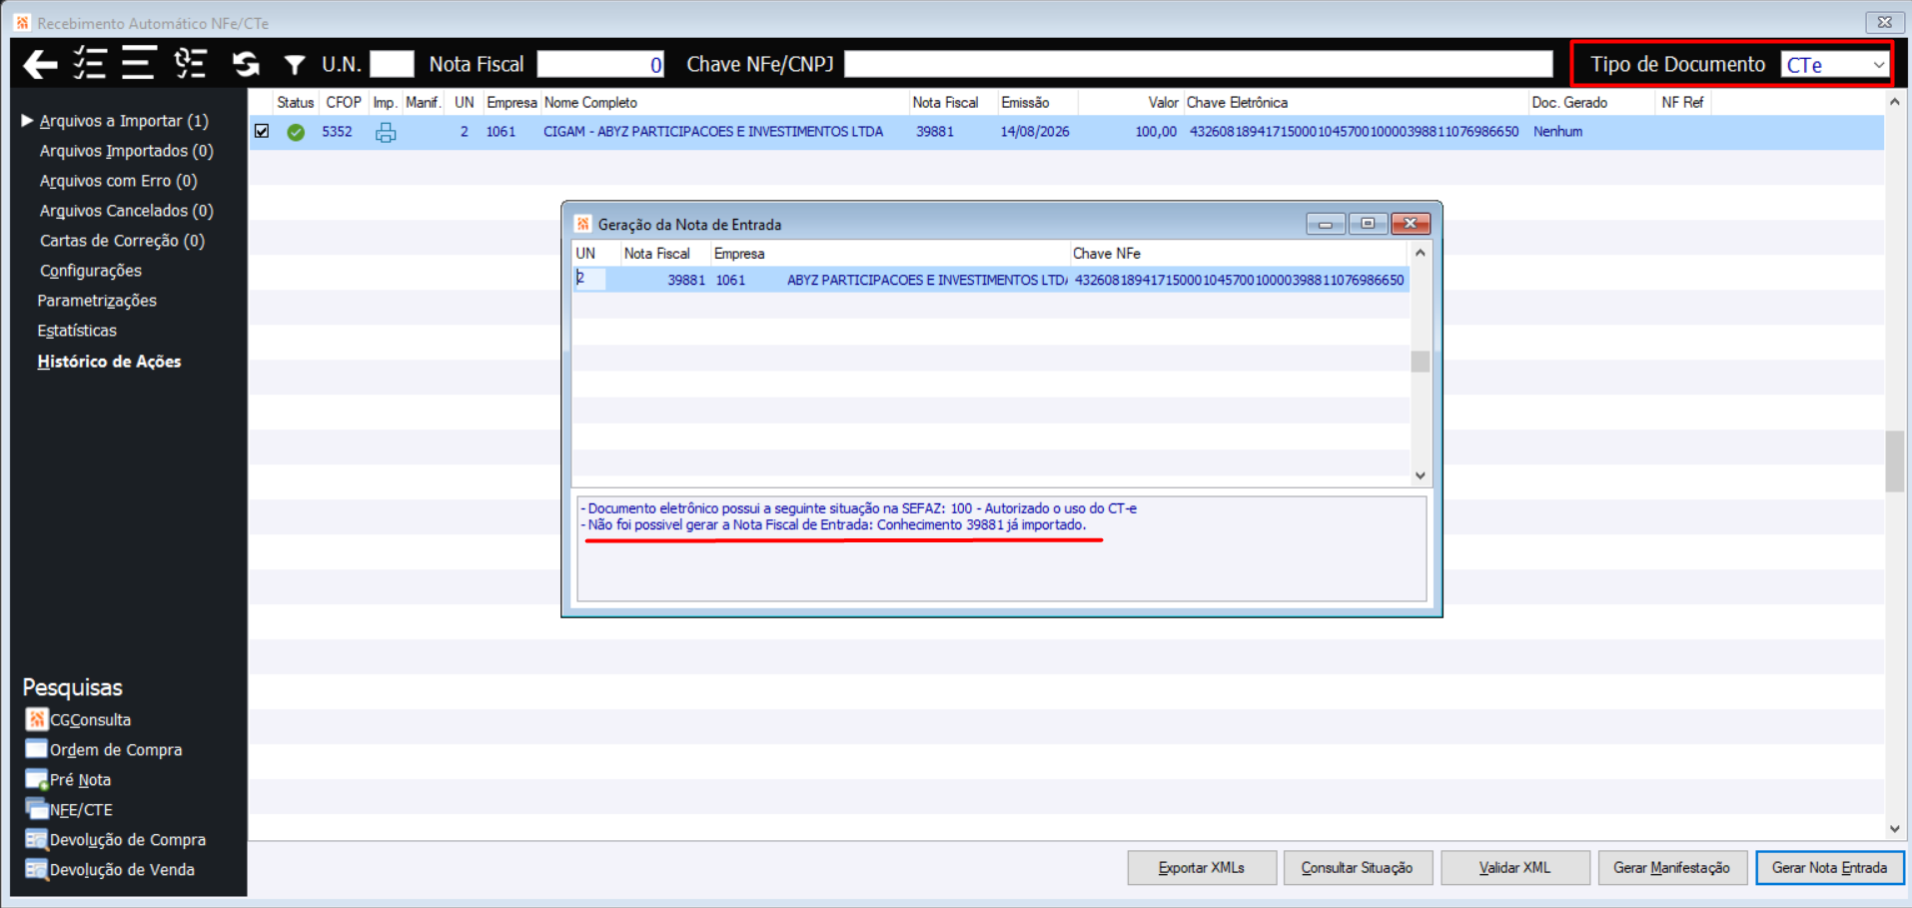Click the dialog list scrollbar thumb
The height and width of the screenshot is (908, 1912).
pyautogui.click(x=1421, y=362)
